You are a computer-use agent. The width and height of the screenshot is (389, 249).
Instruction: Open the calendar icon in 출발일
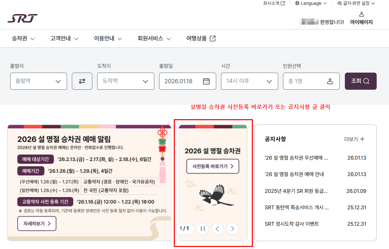click(206, 81)
